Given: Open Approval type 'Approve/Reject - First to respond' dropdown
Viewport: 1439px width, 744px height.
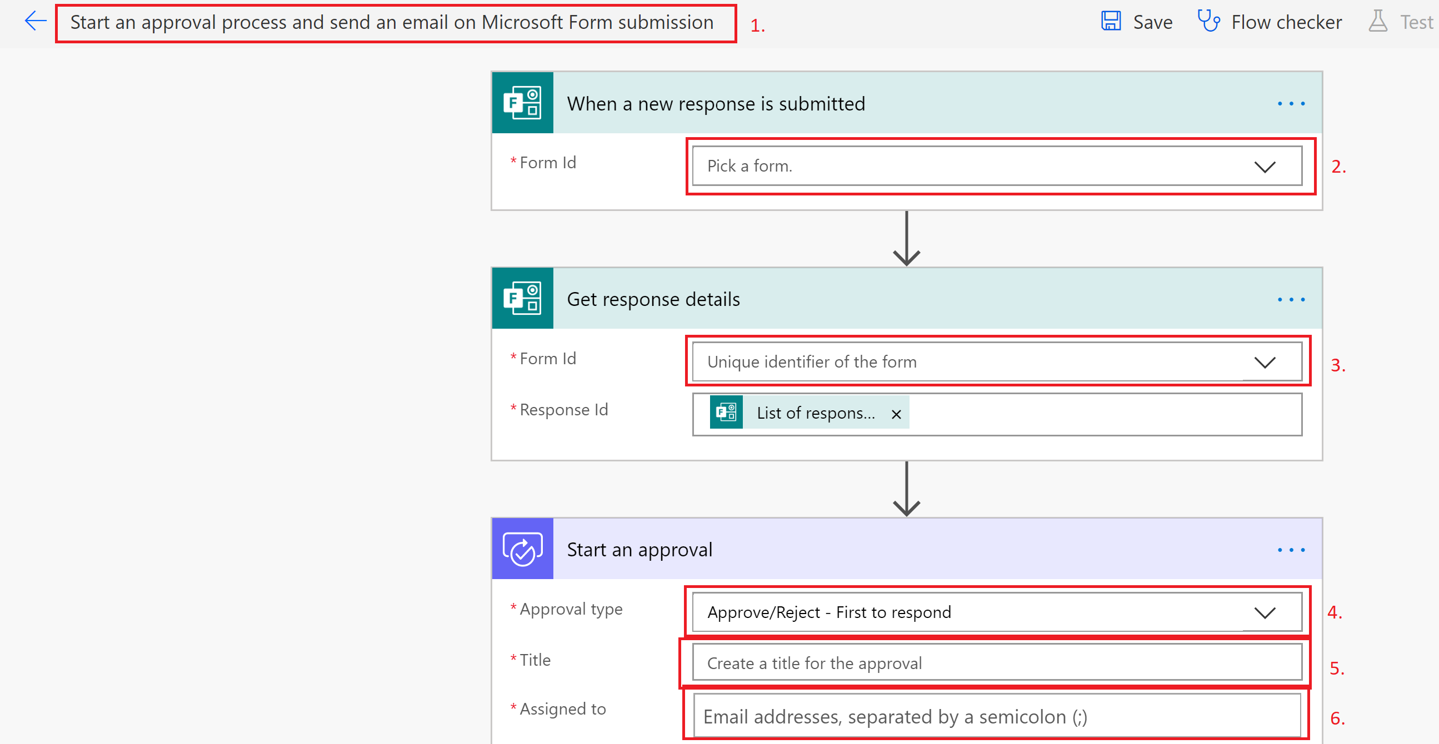Looking at the screenshot, I should coord(997,612).
